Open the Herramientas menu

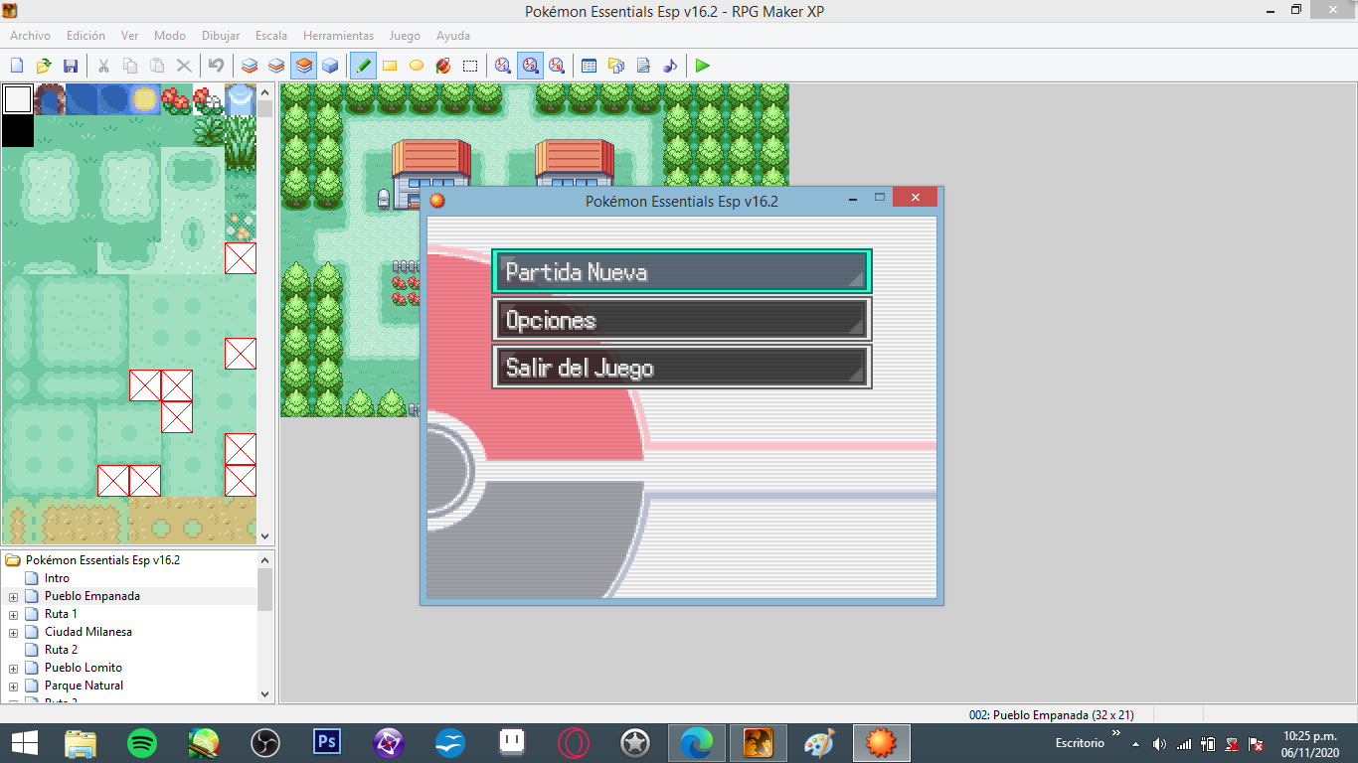click(x=338, y=36)
